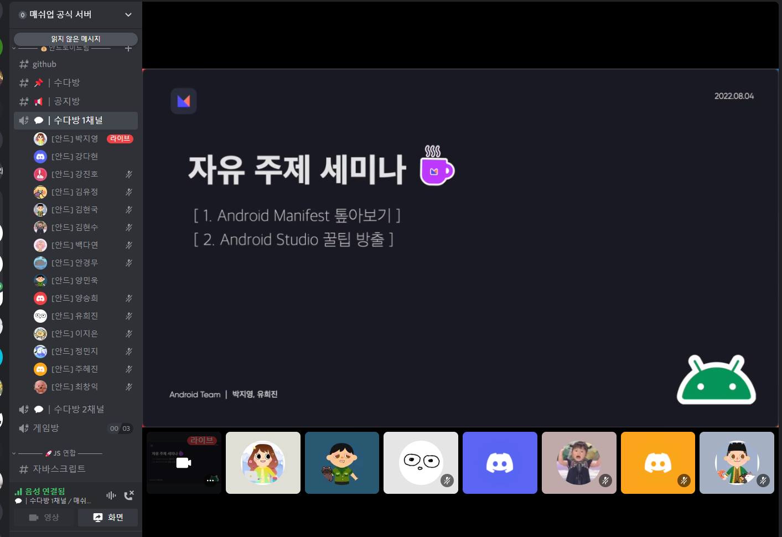Select user [안드] 김현국 in voice list
Viewport: 782px width, 537px height.
click(84, 209)
